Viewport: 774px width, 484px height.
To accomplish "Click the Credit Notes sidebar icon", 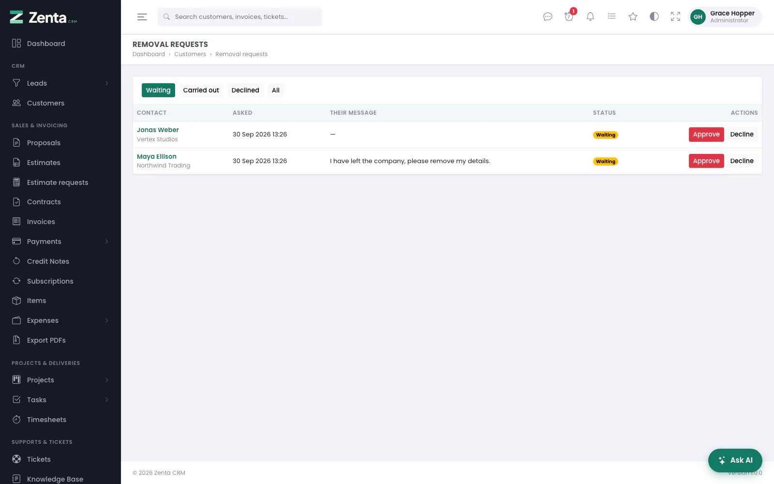I will point(16,261).
